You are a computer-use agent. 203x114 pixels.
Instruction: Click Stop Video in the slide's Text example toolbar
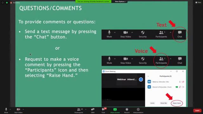coord(126,34)
